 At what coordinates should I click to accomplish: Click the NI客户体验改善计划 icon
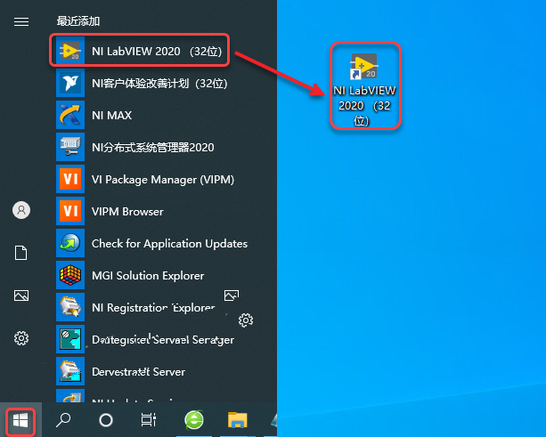[x=70, y=83]
